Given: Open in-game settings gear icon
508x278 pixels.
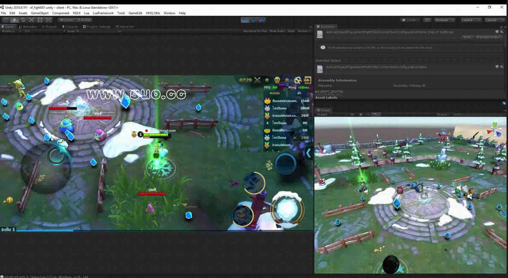Looking at the screenshot, I should 297,80.
